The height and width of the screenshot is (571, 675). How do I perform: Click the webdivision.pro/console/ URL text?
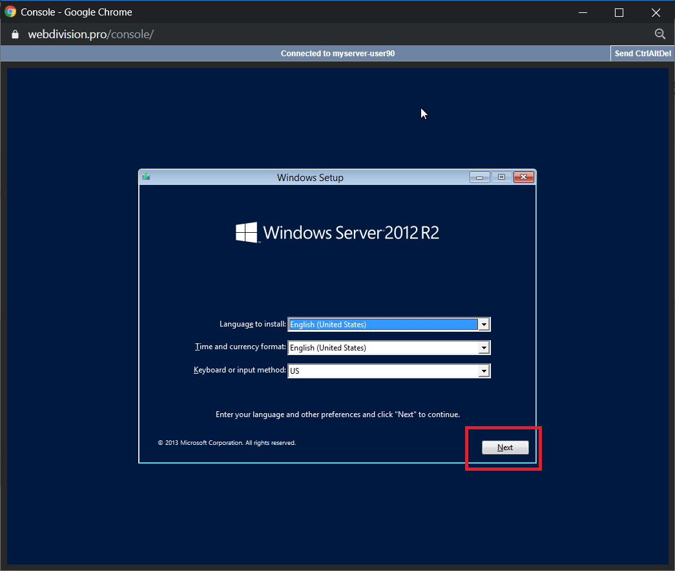(x=90, y=34)
